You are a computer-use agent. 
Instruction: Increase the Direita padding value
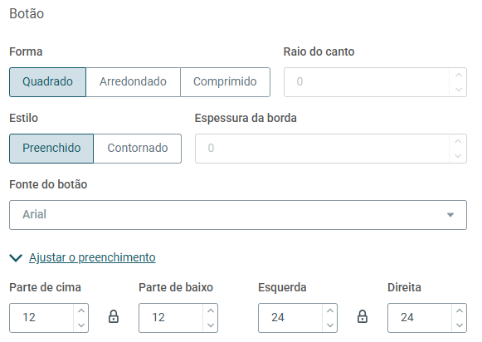click(x=460, y=311)
